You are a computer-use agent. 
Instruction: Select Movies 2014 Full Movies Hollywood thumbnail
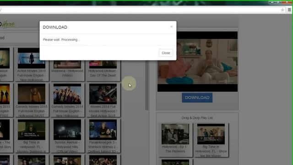pos(103,94)
